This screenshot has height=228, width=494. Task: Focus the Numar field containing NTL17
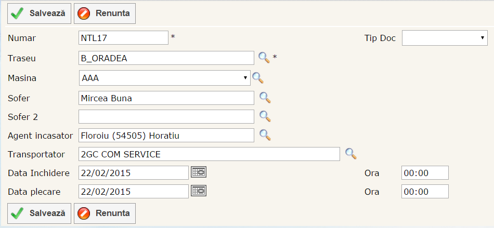click(123, 38)
